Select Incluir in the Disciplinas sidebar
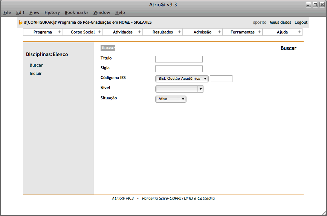 coord(36,73)
